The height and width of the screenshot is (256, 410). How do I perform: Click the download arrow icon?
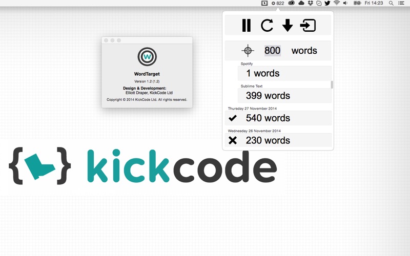(x=288, y=25)
